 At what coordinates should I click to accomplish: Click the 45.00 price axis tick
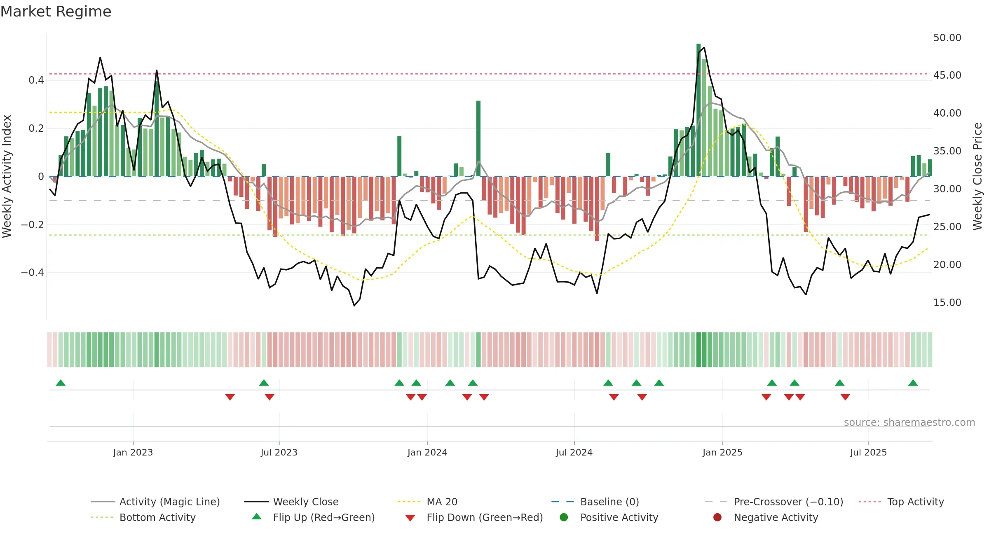(x=947, y=75)
